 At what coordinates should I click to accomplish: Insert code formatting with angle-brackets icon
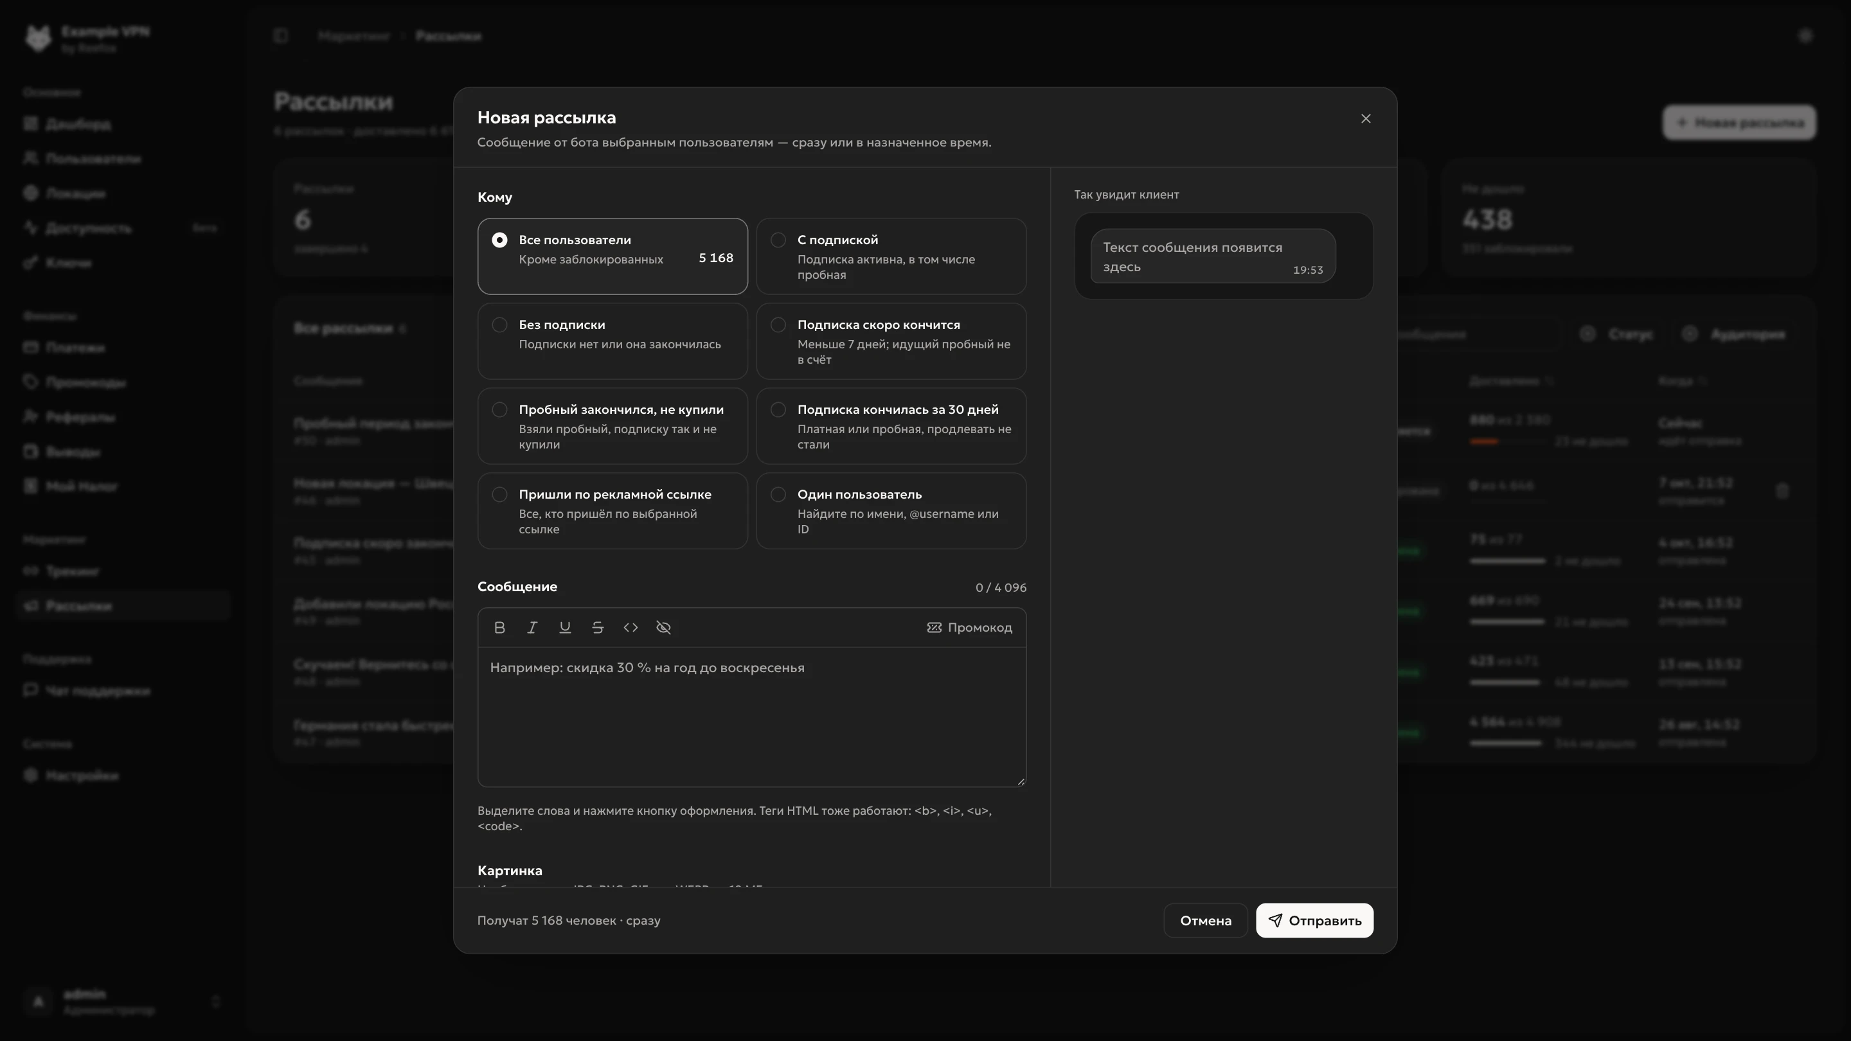click(x=631, y=627)
